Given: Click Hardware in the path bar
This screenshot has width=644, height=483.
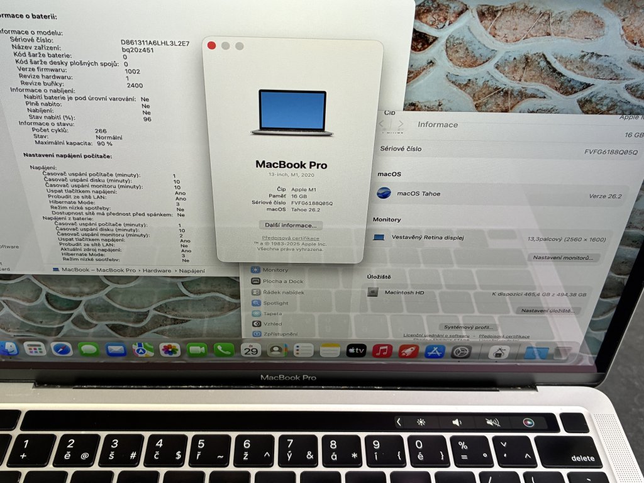Looking at the screenshot, I should click(x=157, y=270).
